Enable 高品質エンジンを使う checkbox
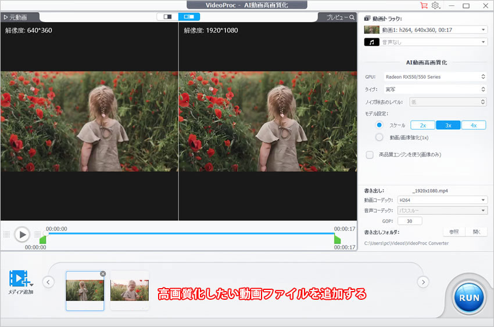This screenshot has height=327, width=494. (x=370, y=155)
